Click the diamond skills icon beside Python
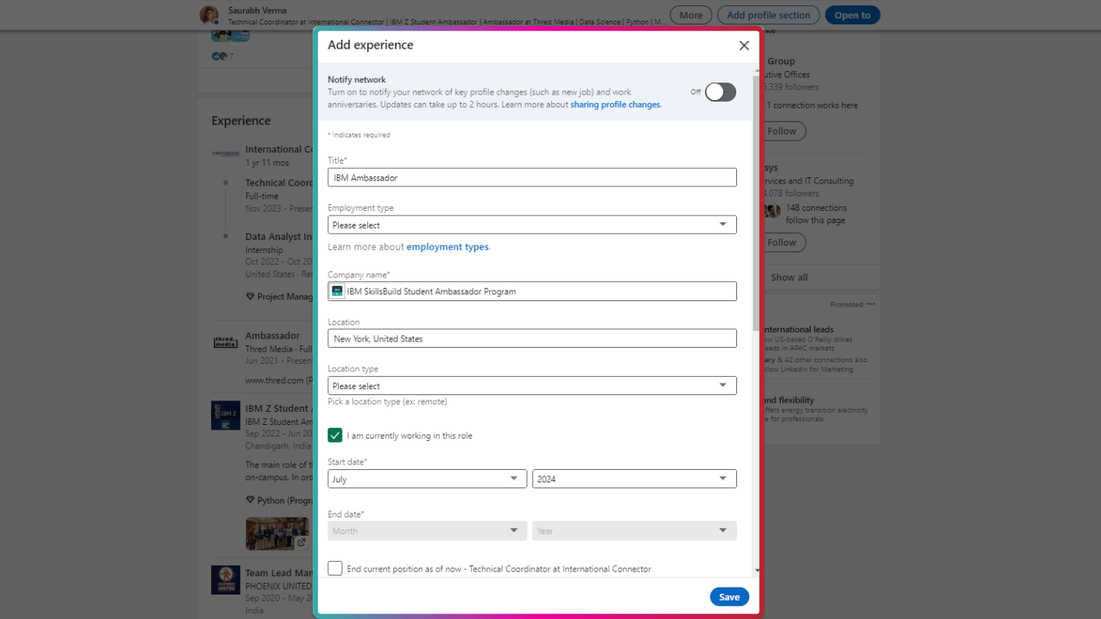This screenshot has height=619, width=1101. (x=250, y=501)
